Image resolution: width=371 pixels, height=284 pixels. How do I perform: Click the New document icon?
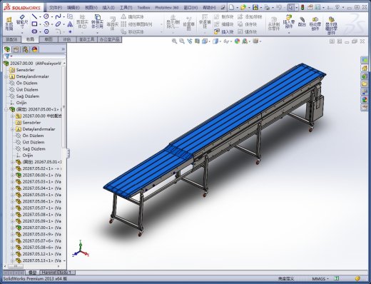231,7
